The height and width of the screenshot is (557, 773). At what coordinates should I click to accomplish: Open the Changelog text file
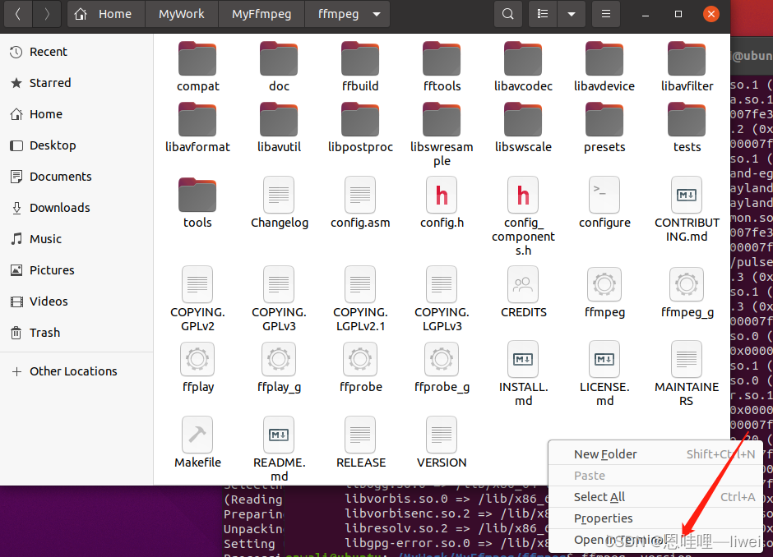(278, 195)
